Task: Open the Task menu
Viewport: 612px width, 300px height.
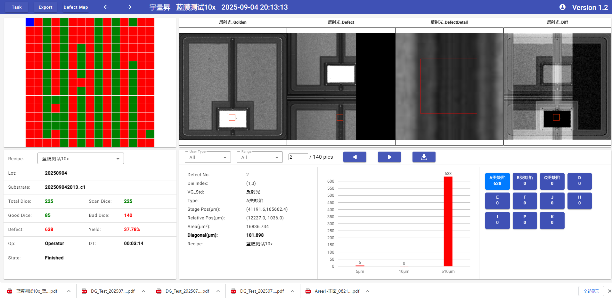Action: tap(17, 7)
